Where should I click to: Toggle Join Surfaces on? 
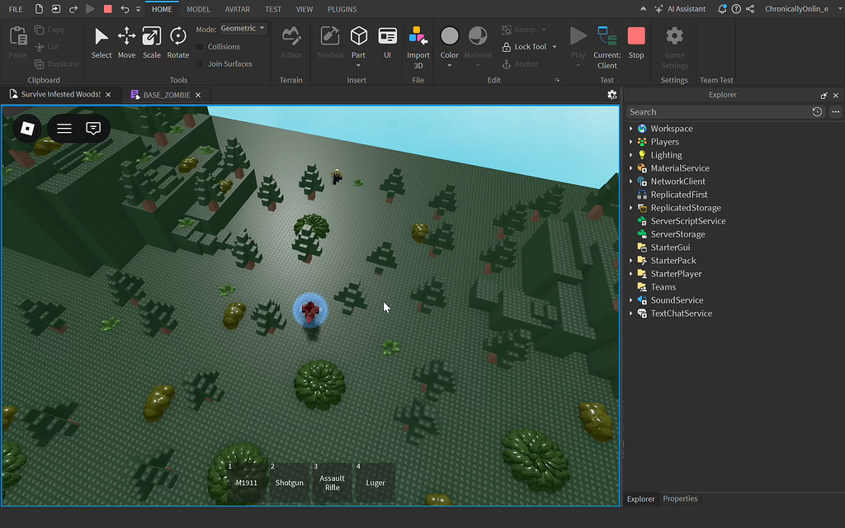(x=202, y=64)
